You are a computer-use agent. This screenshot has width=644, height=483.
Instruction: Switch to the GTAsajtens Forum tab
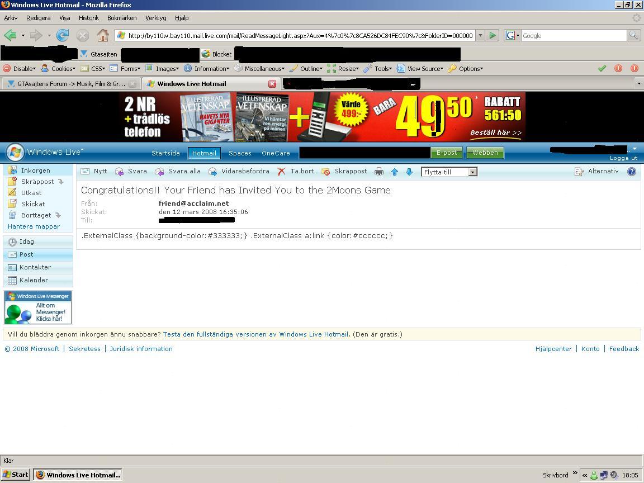coord(70,84)
